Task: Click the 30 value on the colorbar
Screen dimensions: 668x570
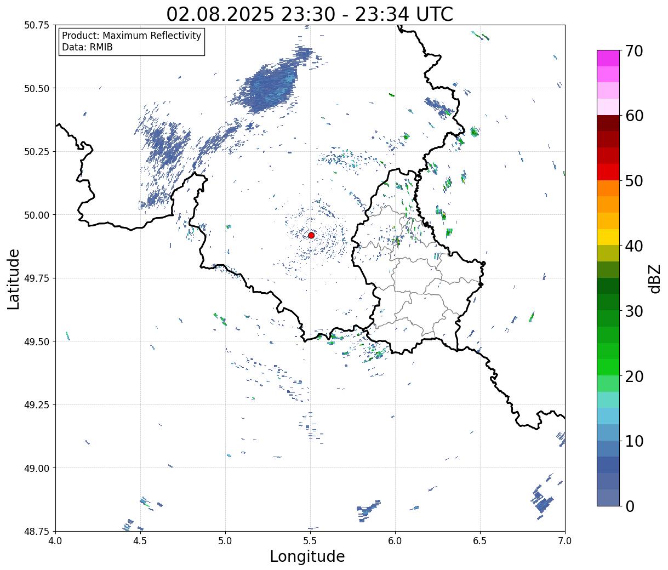Action: 634,311
